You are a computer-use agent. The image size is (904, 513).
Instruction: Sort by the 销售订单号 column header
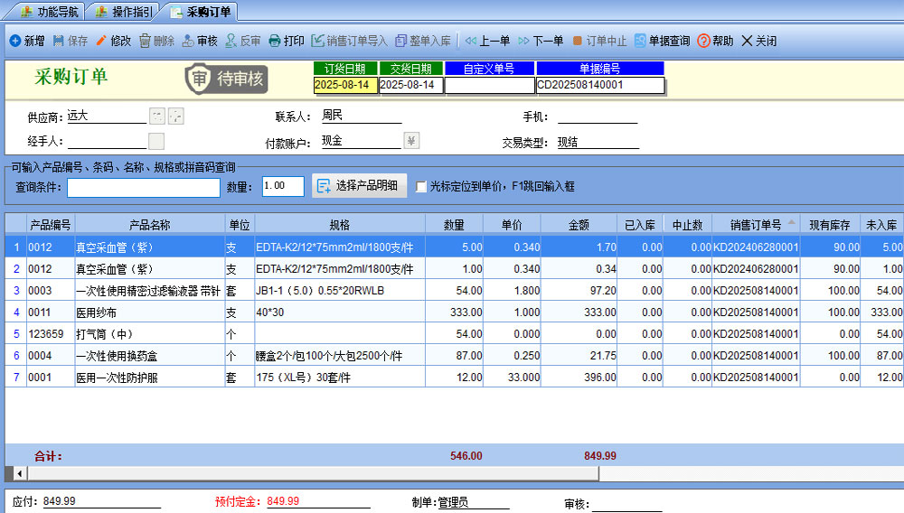[x=756, y=225]
